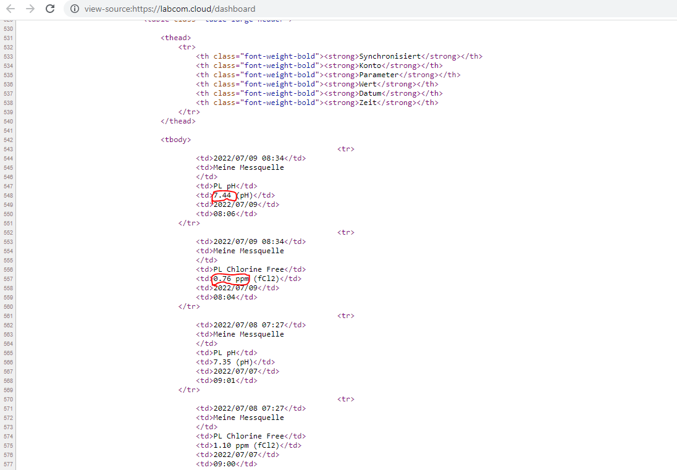The image size is (677, 470).
Task: Click the opening tbody tag
Action: [175, 140]
